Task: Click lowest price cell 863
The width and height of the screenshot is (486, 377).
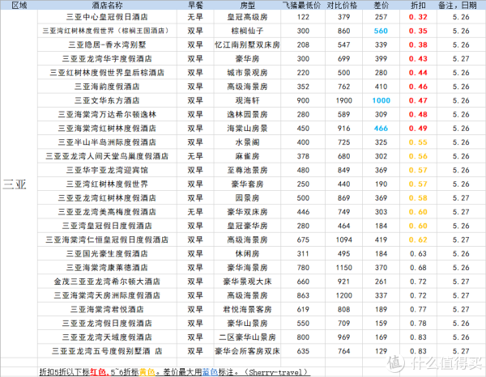Action: click(x=303, y=295)
